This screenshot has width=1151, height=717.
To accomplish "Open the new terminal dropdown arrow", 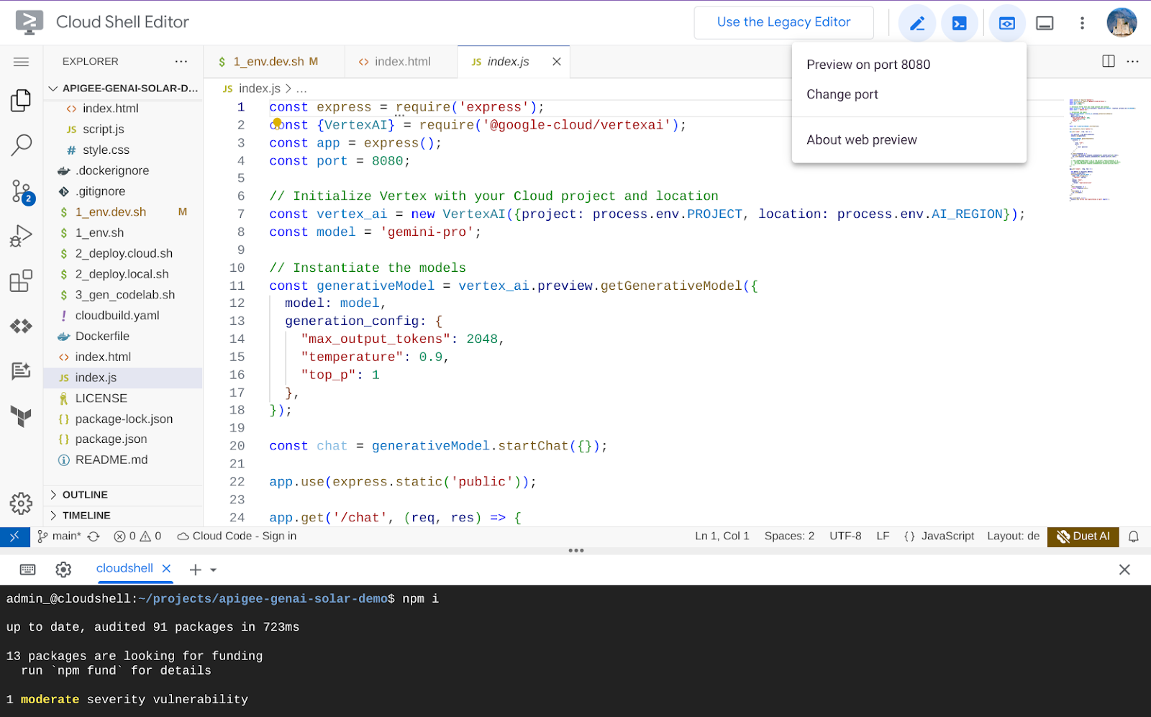I will pos(213,570).
